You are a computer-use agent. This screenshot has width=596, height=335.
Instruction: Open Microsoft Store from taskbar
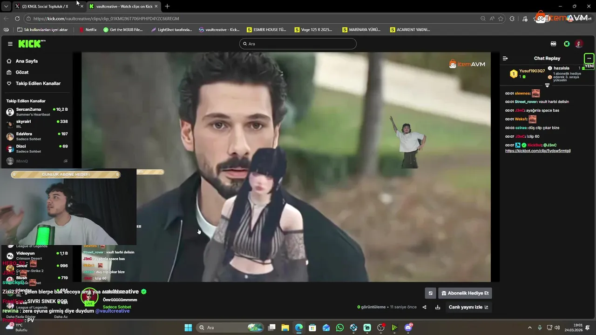click(312, 328)
